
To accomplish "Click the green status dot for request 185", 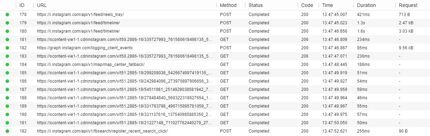I will pos(7,73).
